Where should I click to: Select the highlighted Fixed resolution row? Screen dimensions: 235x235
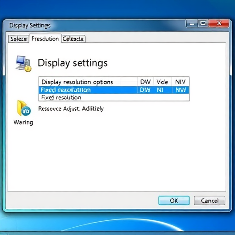pyautogui.click(x=114, y=90)
